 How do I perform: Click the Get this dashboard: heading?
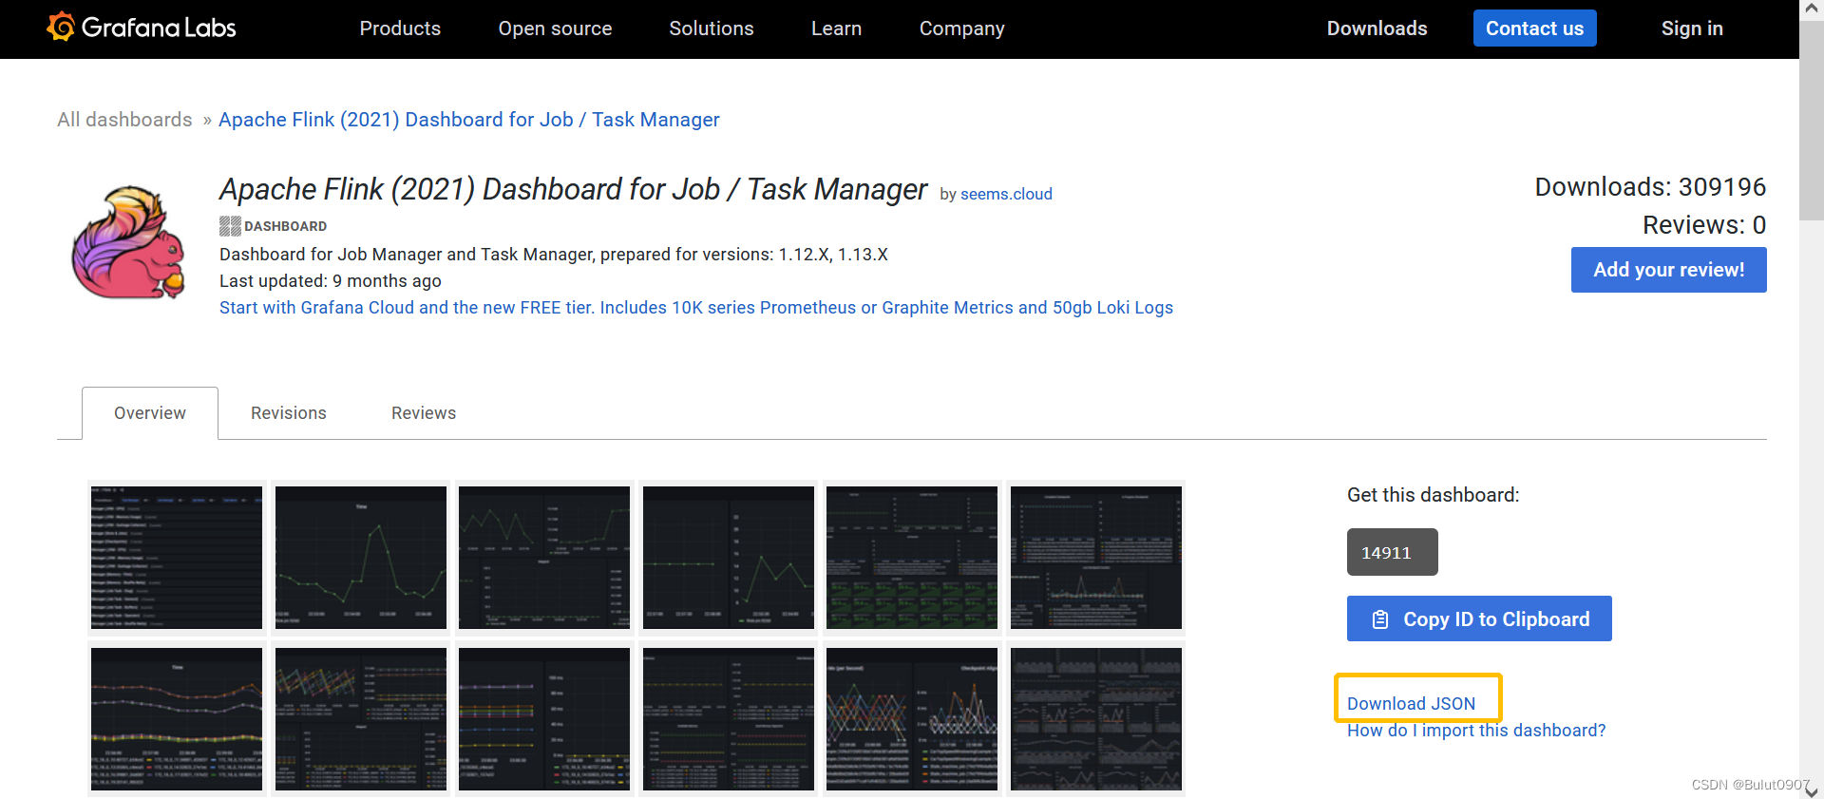(x=1433, y=495)
